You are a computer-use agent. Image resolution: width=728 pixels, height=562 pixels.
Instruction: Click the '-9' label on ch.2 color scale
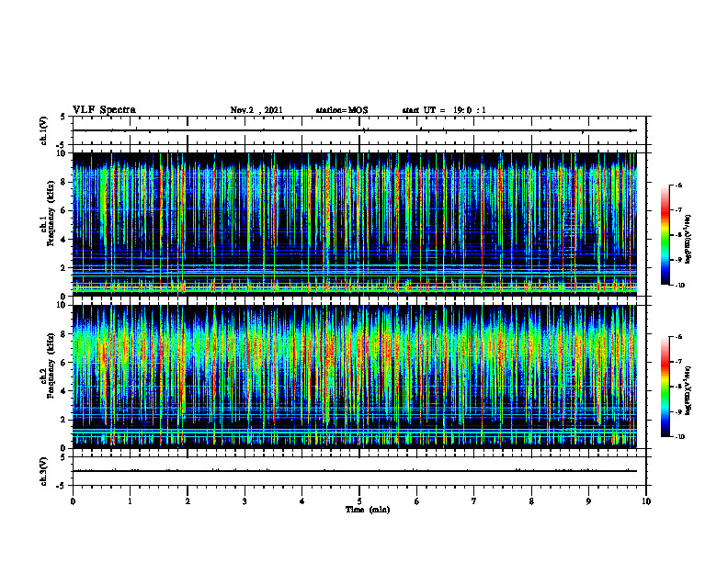[x=678, y=411]
